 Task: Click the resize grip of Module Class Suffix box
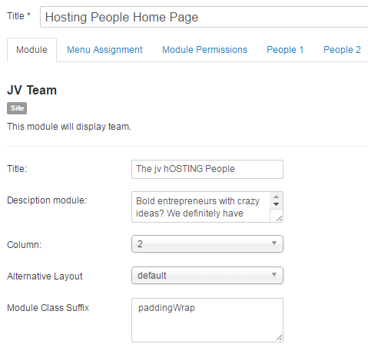(279, 338)
